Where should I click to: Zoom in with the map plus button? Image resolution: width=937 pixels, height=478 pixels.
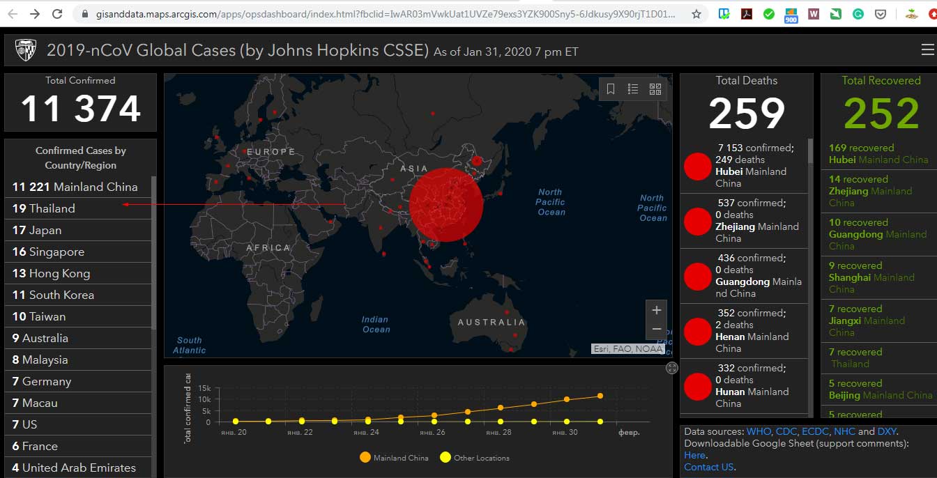pyautogui.click(x=656, y=310)
